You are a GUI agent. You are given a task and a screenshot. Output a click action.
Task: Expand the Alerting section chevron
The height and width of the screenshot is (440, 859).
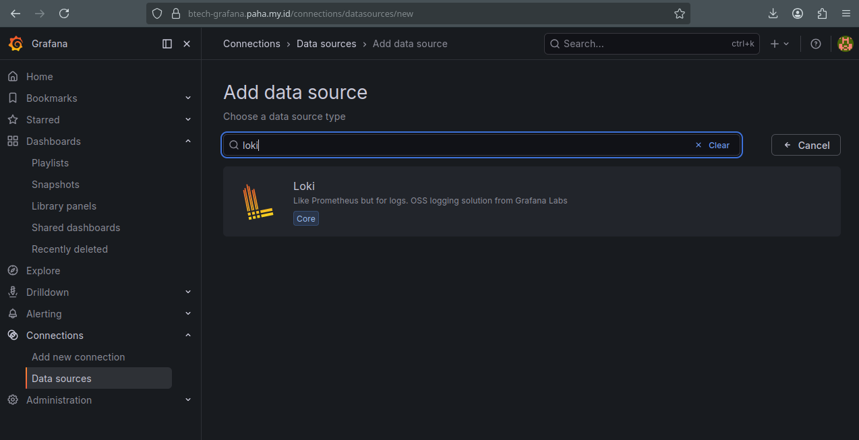188,314
